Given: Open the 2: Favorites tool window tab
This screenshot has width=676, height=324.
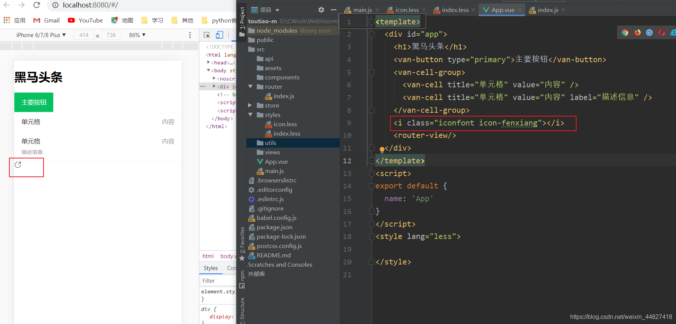Looking at the screenshot, I should (242, 240).
